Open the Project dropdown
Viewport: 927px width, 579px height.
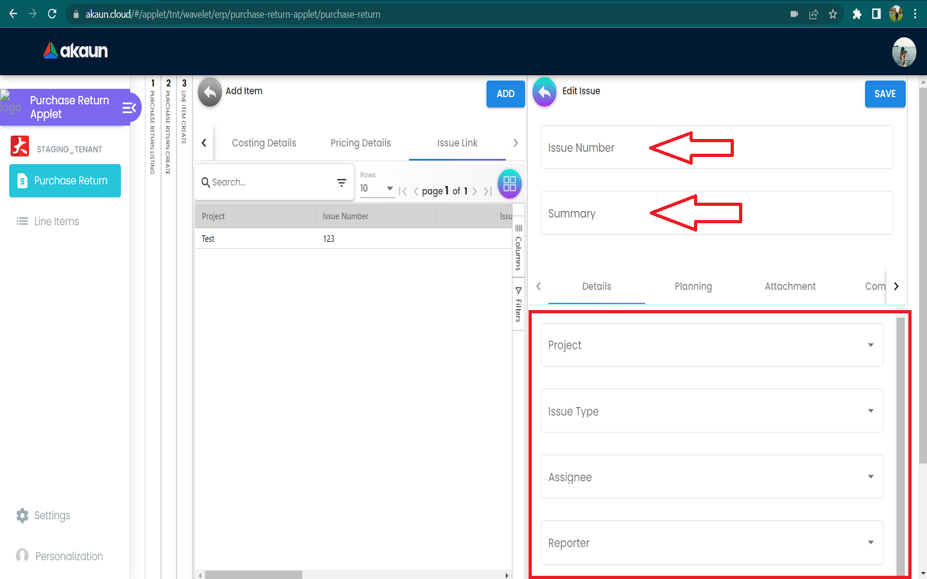pyautogui.click(x=712, y=345)
